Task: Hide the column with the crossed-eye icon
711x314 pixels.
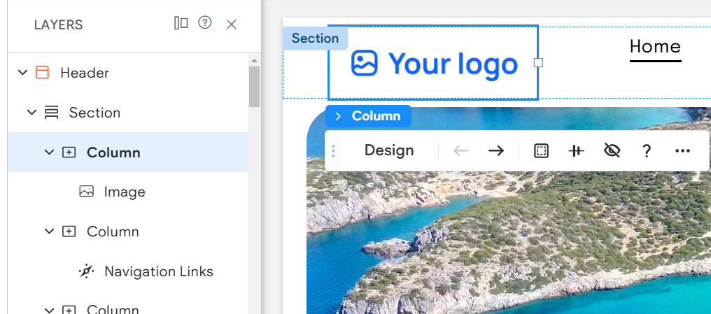Action: 612,150
